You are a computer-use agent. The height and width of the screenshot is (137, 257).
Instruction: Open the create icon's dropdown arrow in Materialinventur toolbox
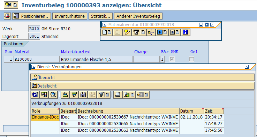[109, 32]
